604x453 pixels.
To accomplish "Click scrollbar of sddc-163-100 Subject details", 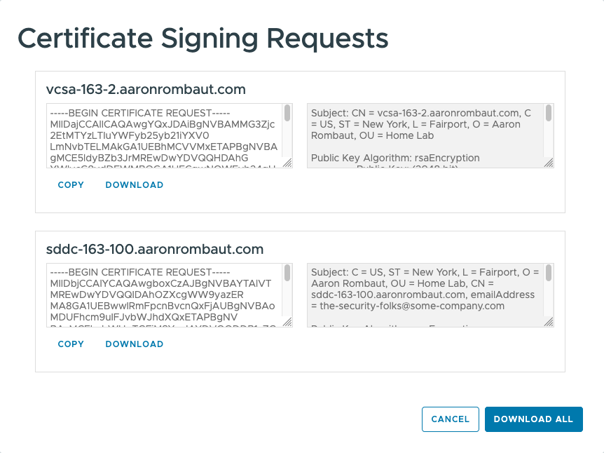I will pos(549,273).
